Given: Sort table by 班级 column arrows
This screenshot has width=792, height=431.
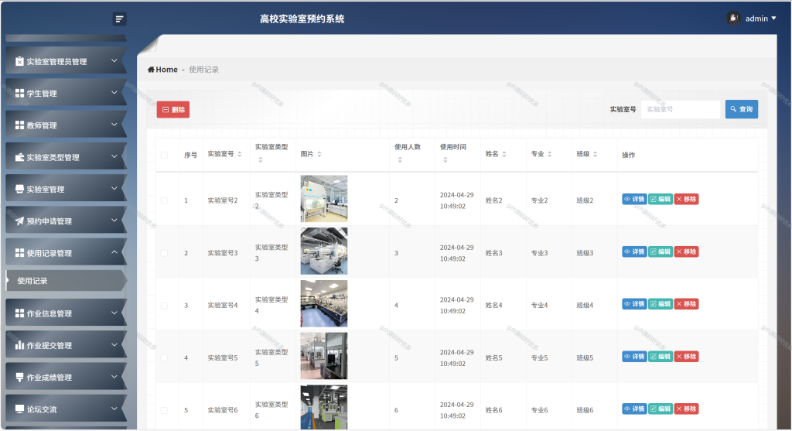Looking at the screenshot, I should (595, 154).
